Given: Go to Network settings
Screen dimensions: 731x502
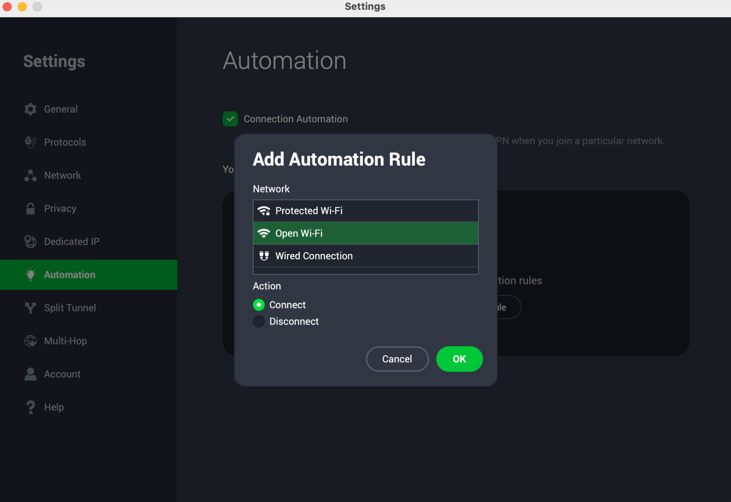Looking at the screenshot, I should 89,175.
